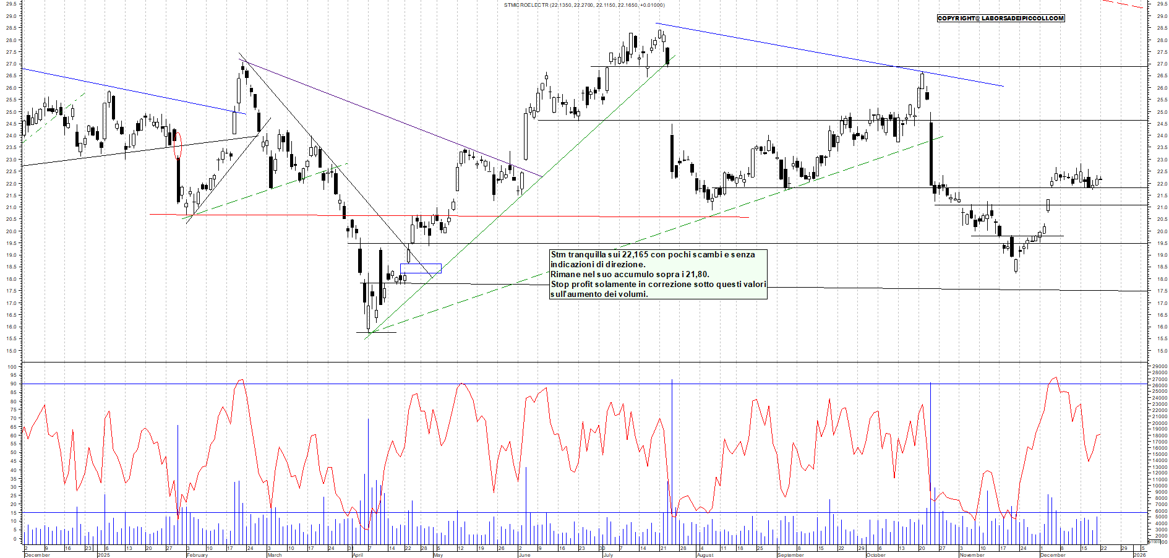Click the September month label
This screenshot has width=1169, height=558.
790,555
